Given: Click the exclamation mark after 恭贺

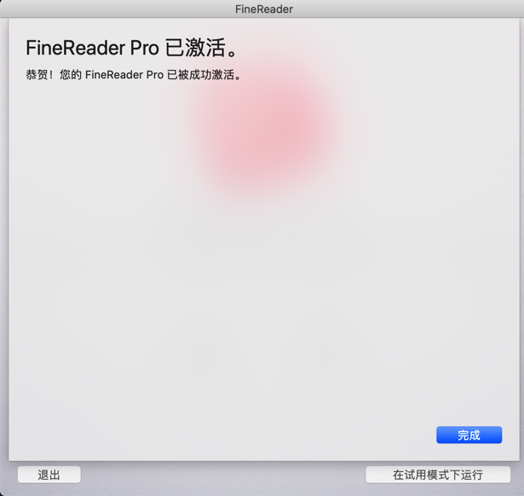Looking at the screenshot, I should [x=51, y=74].
